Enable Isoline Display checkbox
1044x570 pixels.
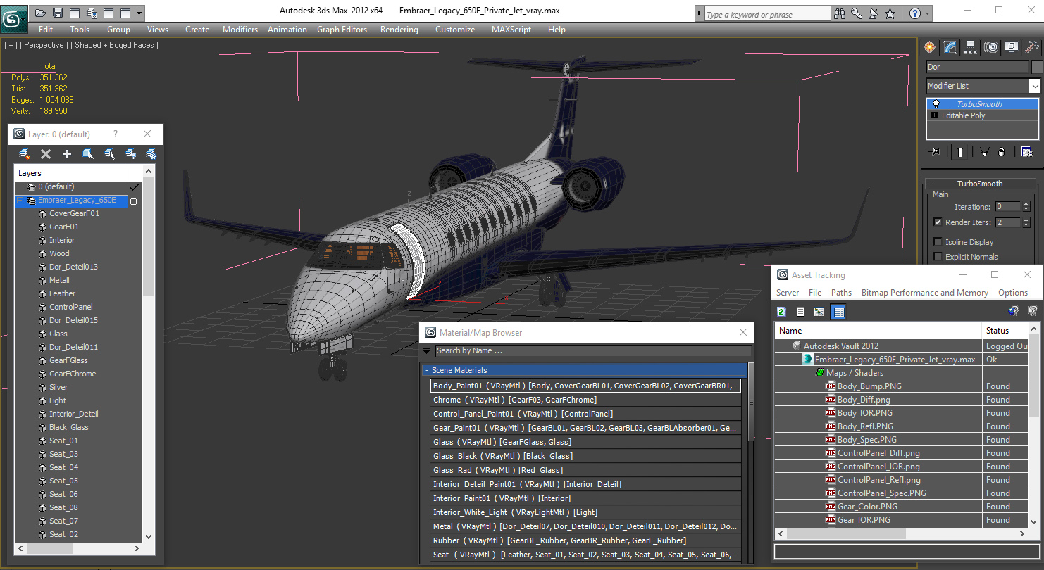pos(938,242)
